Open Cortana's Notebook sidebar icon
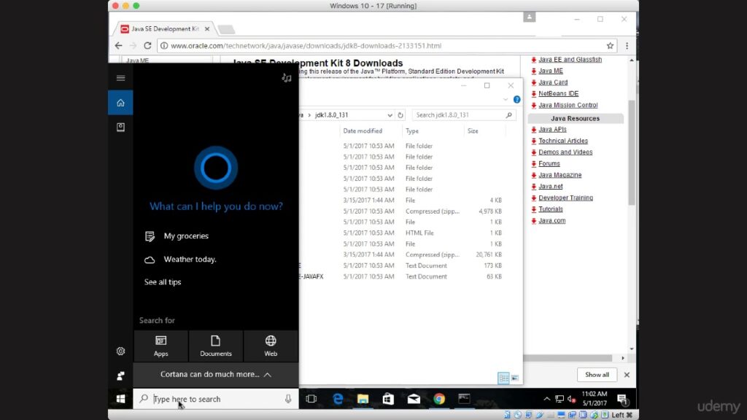 [120, 127]
